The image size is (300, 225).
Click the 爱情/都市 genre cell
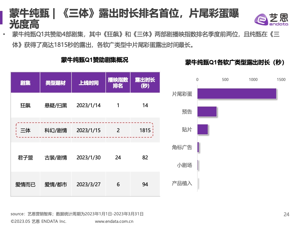pyautogui.click(x=56, y=184)
